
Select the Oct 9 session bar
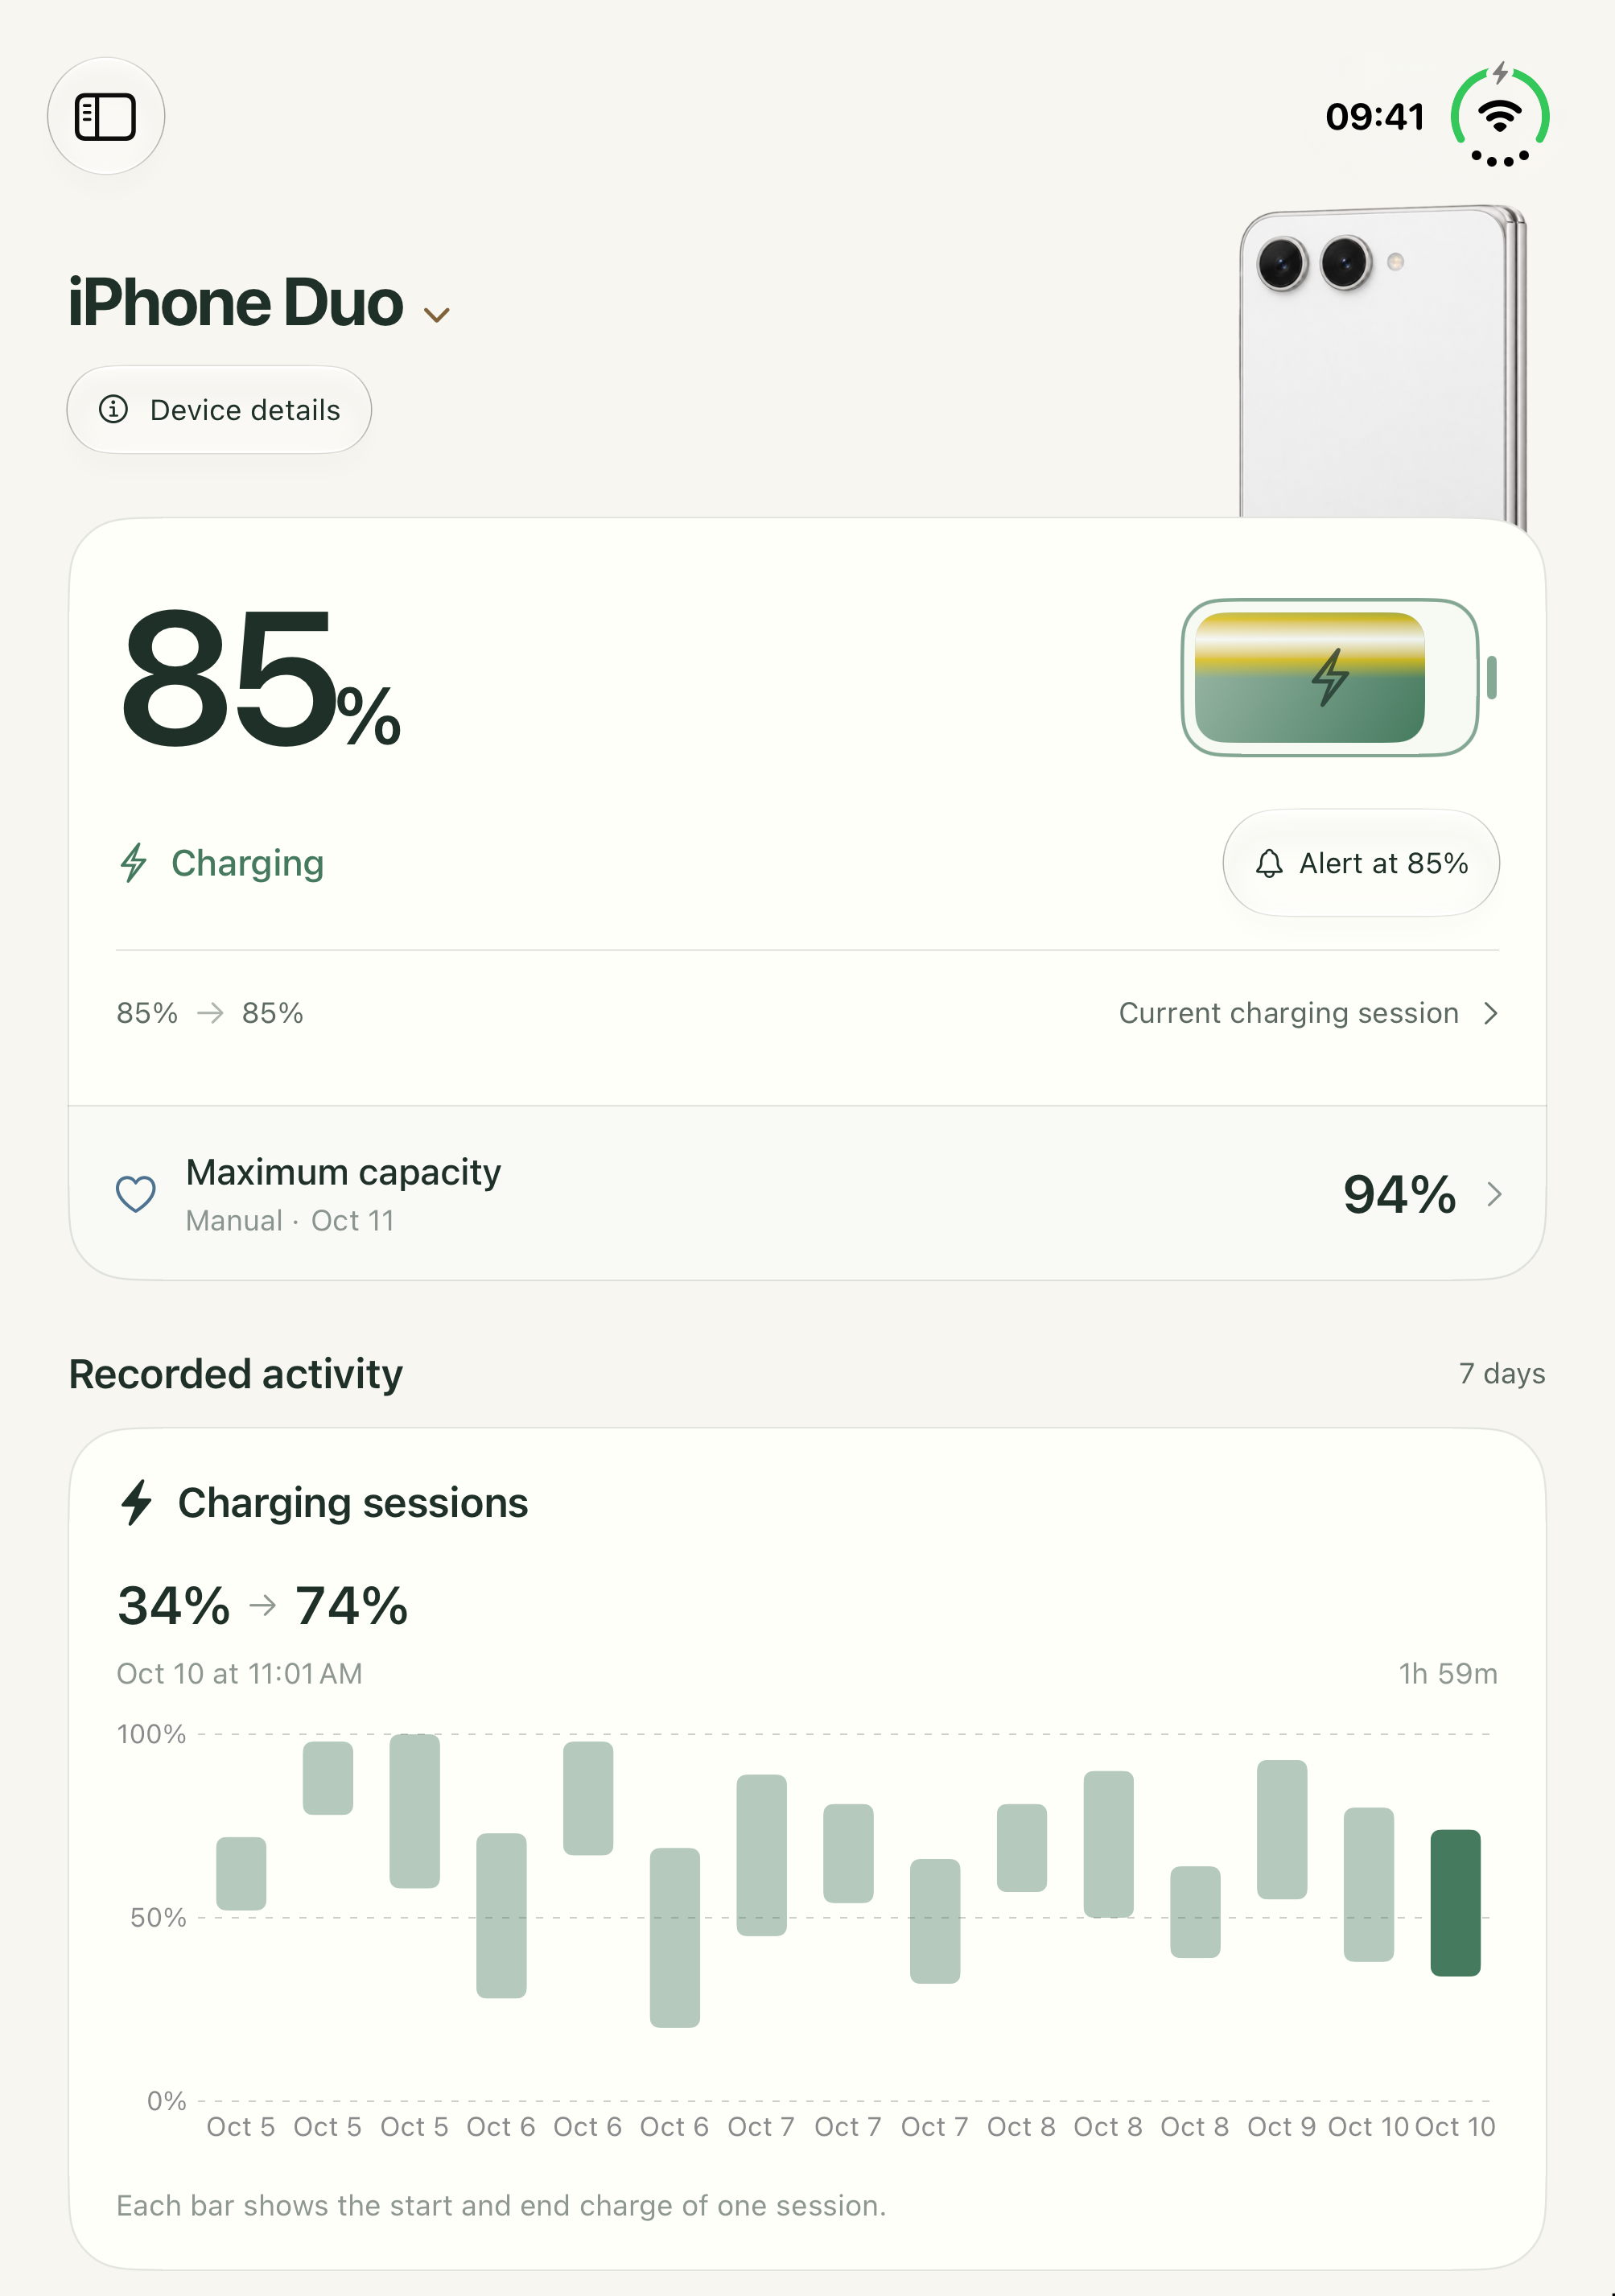(1281, 1829)
